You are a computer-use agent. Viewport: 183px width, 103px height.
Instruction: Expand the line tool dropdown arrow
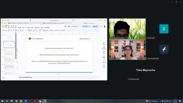click(38, 30)
